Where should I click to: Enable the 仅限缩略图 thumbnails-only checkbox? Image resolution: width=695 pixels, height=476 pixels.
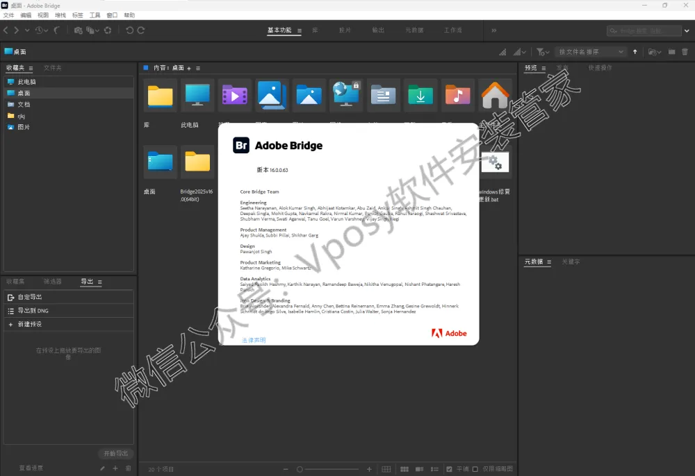pyautogui.click(x=475, y=470)
